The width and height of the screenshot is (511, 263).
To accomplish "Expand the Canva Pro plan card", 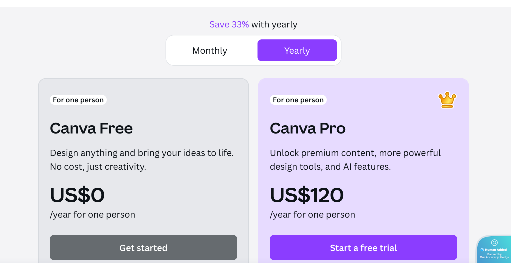I will (x=363, y=162).
